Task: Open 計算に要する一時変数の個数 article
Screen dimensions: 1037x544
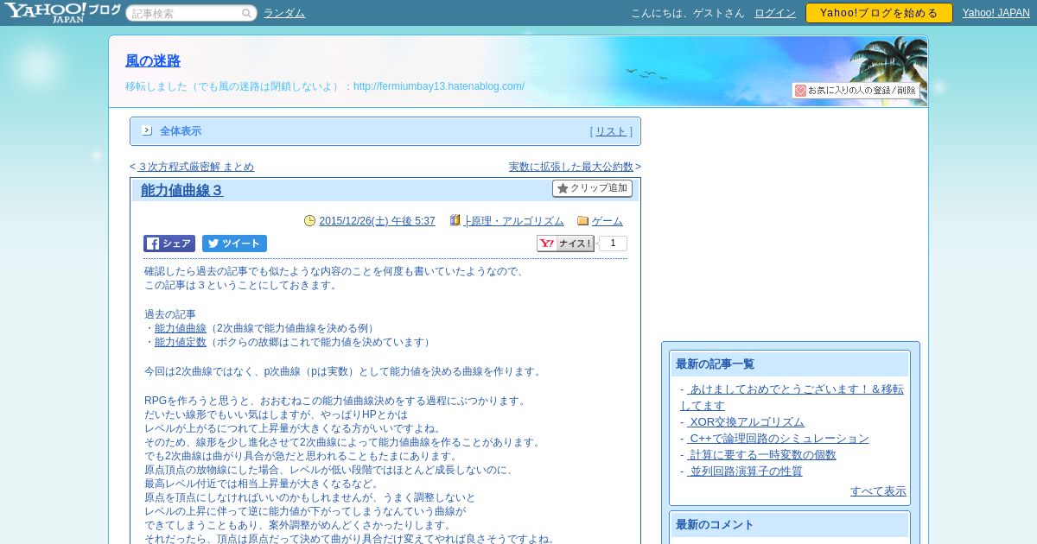Action: click(x=761, y=455)
